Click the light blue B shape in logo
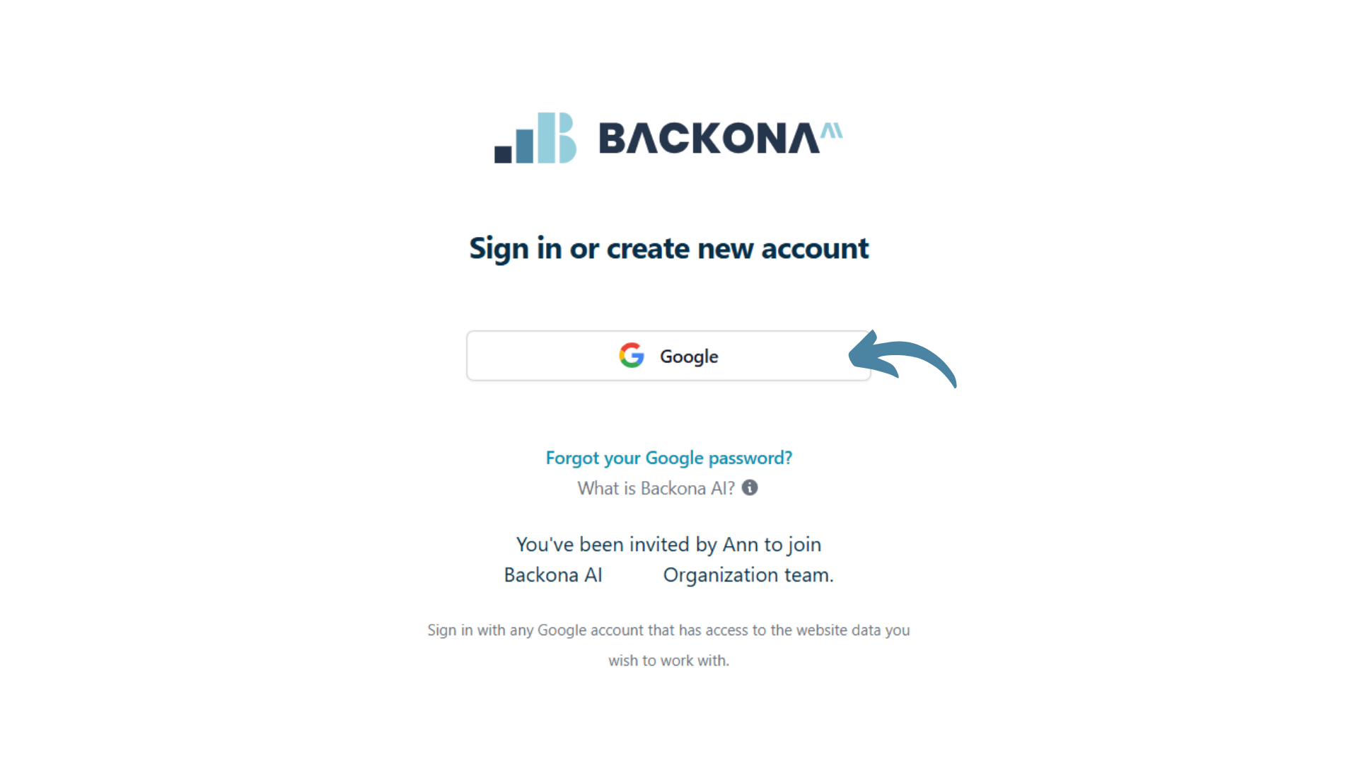The height and width of the screenshot is (764, 1358). [x=567, y=138]
